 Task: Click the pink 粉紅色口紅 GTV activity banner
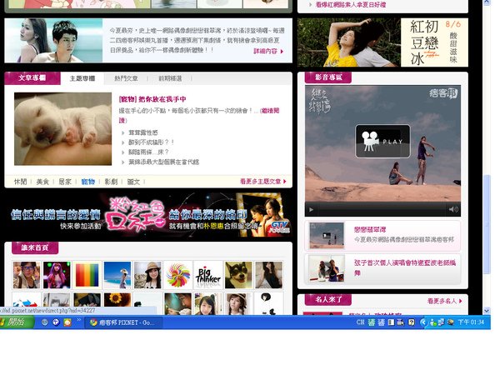(148, 216)
